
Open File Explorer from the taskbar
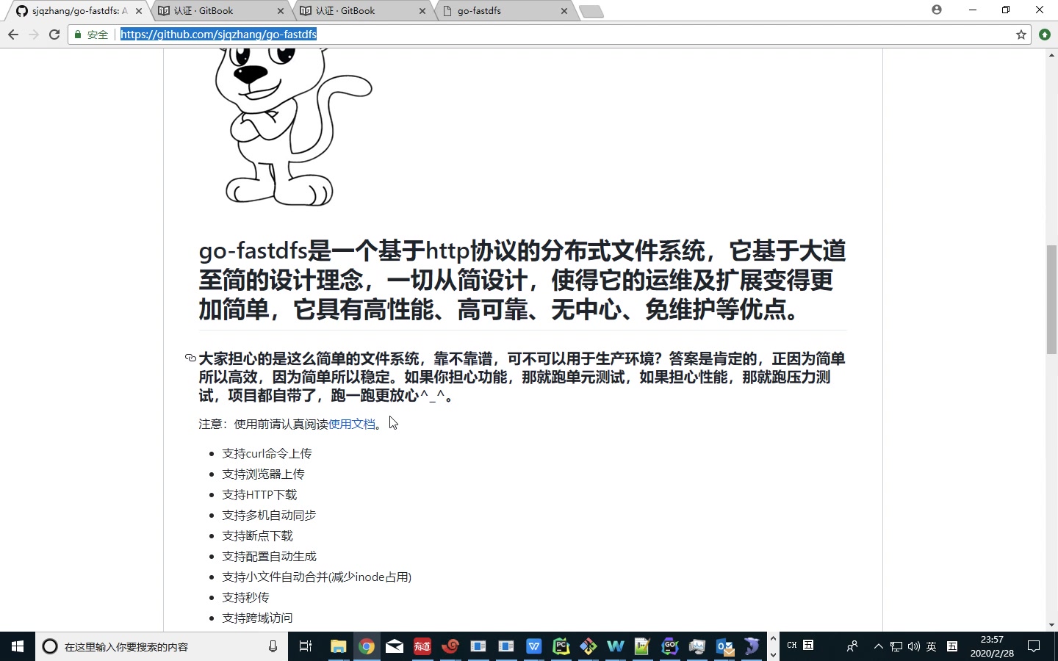pyautogui.click(x=338, y=646)
